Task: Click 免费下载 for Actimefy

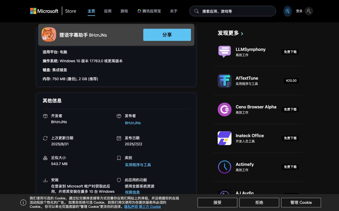Action: pyautogui.click(x=290, y=167)
